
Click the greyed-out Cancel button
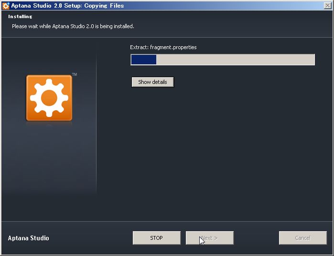pos(302,238)
